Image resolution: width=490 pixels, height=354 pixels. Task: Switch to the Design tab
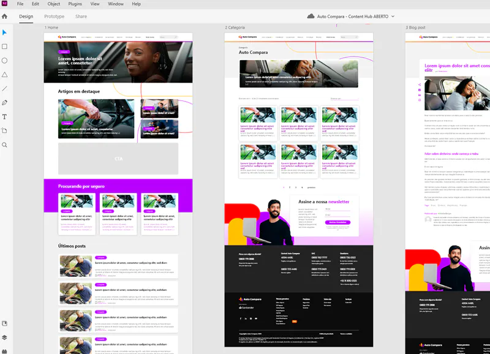point(26,17)
